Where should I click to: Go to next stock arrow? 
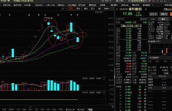point(146,9)
